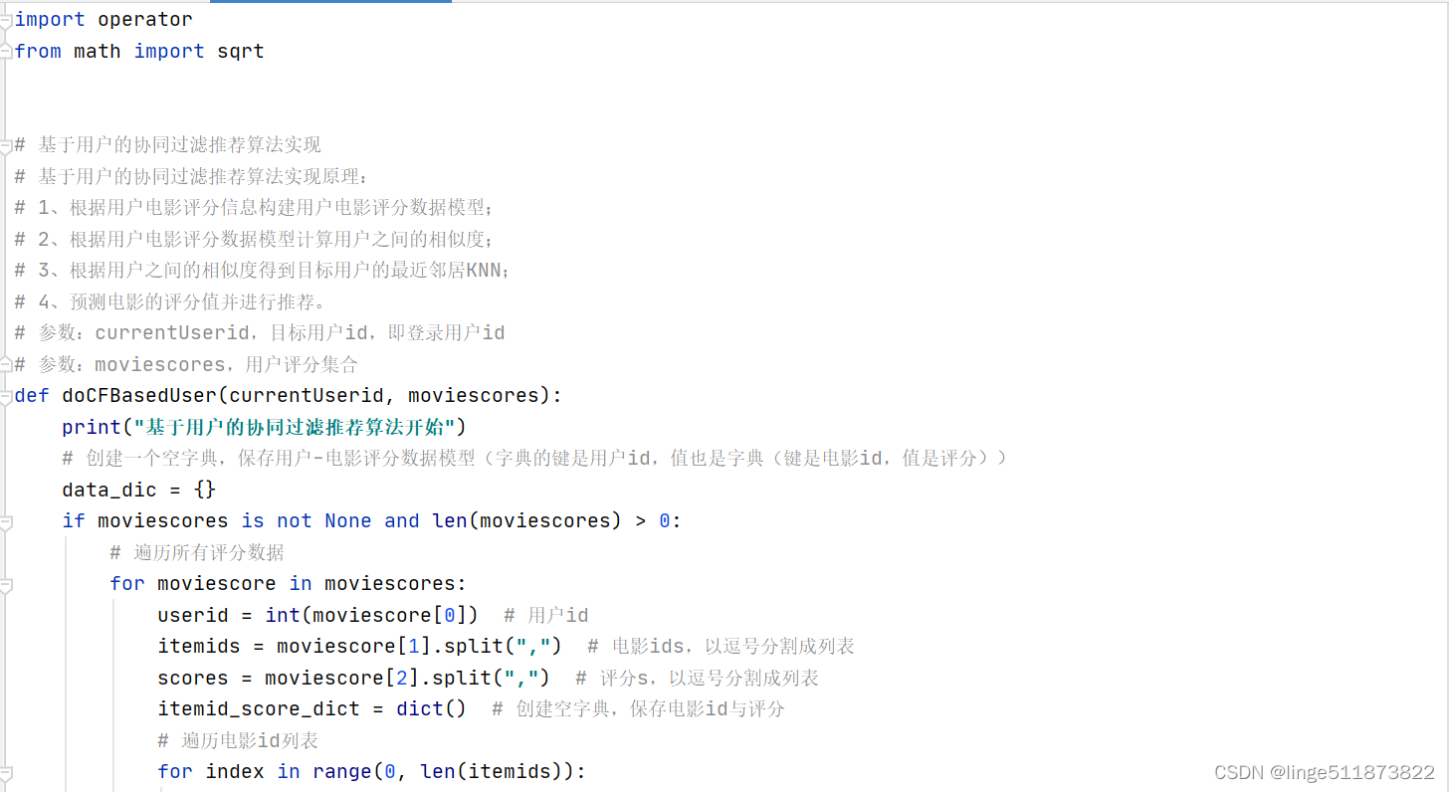Collapse the comment block starting '# 基于用户的协同过滤推荐算法实现'
Screen dimensions: 1449x792
coord(6,145)
